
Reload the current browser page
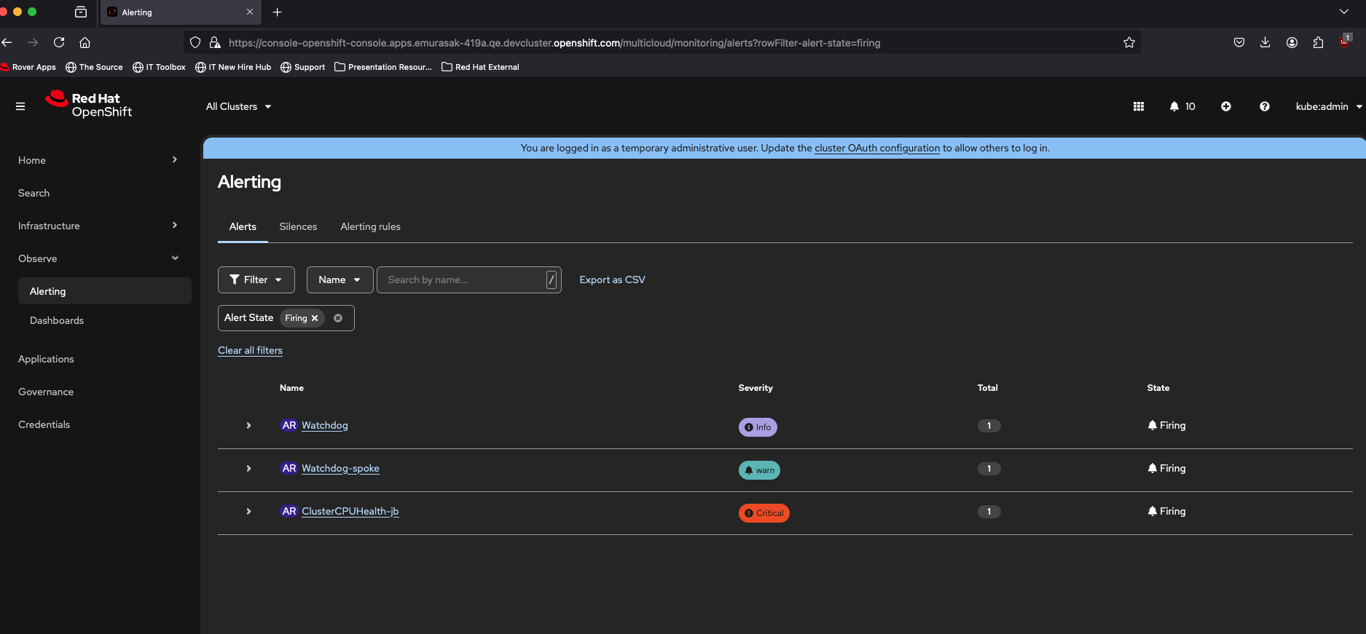[x=59, y=43]
